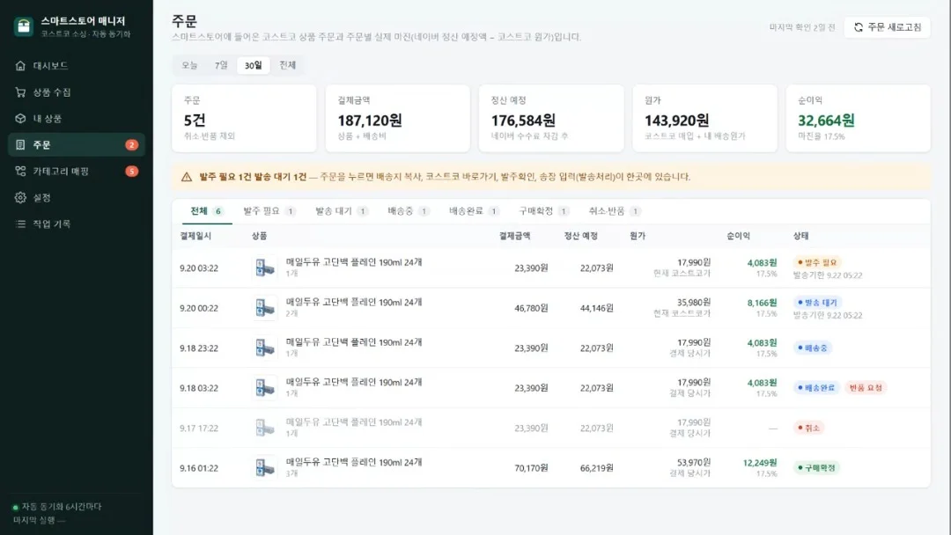Click the 취소 status badge

point(808,428)
